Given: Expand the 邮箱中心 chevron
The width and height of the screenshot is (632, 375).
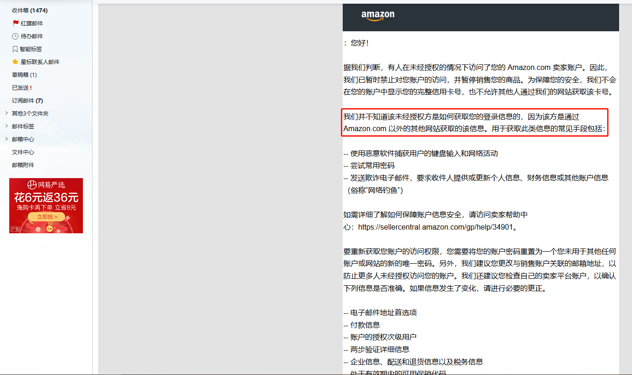Looking at the screenshot, I should point(6,139).
